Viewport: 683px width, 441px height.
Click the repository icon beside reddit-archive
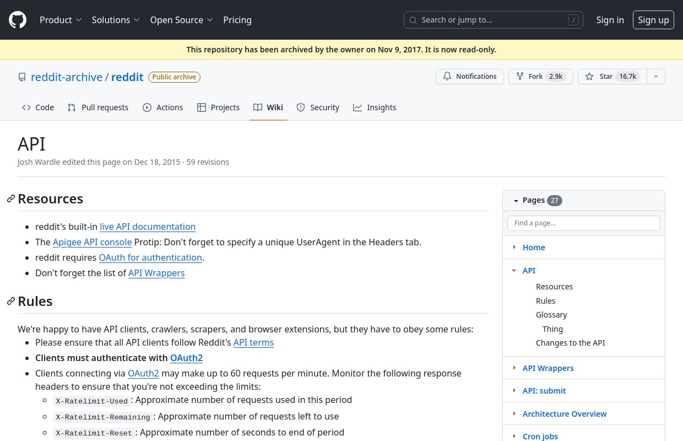coord(22,77)
